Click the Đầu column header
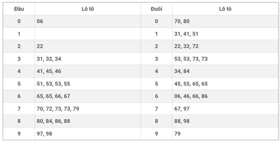The height and width of the screenshot is (143, 280). (x=19, y=9)
